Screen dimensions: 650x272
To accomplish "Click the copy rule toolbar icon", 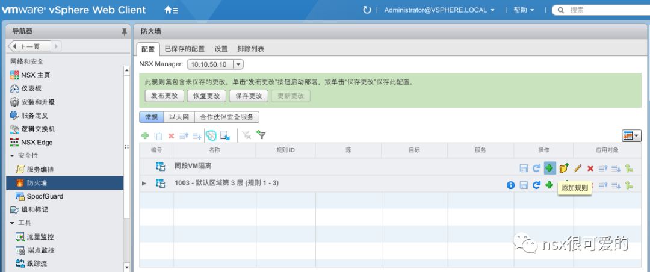I will 158,135.
